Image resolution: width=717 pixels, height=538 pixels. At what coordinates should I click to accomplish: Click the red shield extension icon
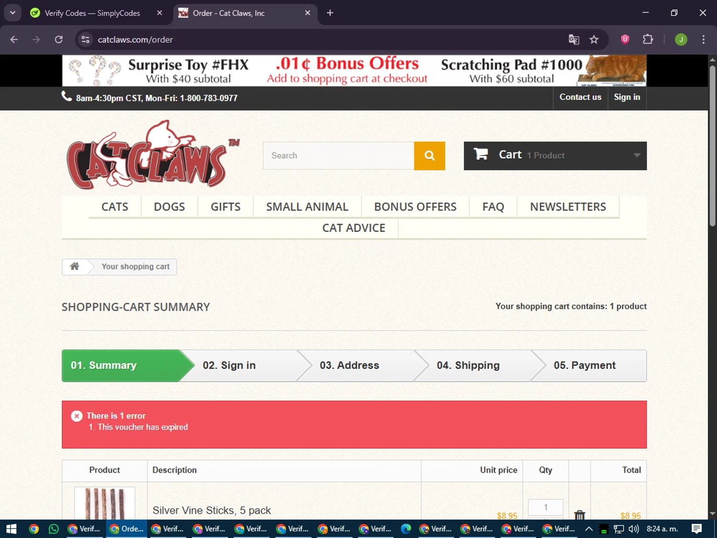[625, 40]
